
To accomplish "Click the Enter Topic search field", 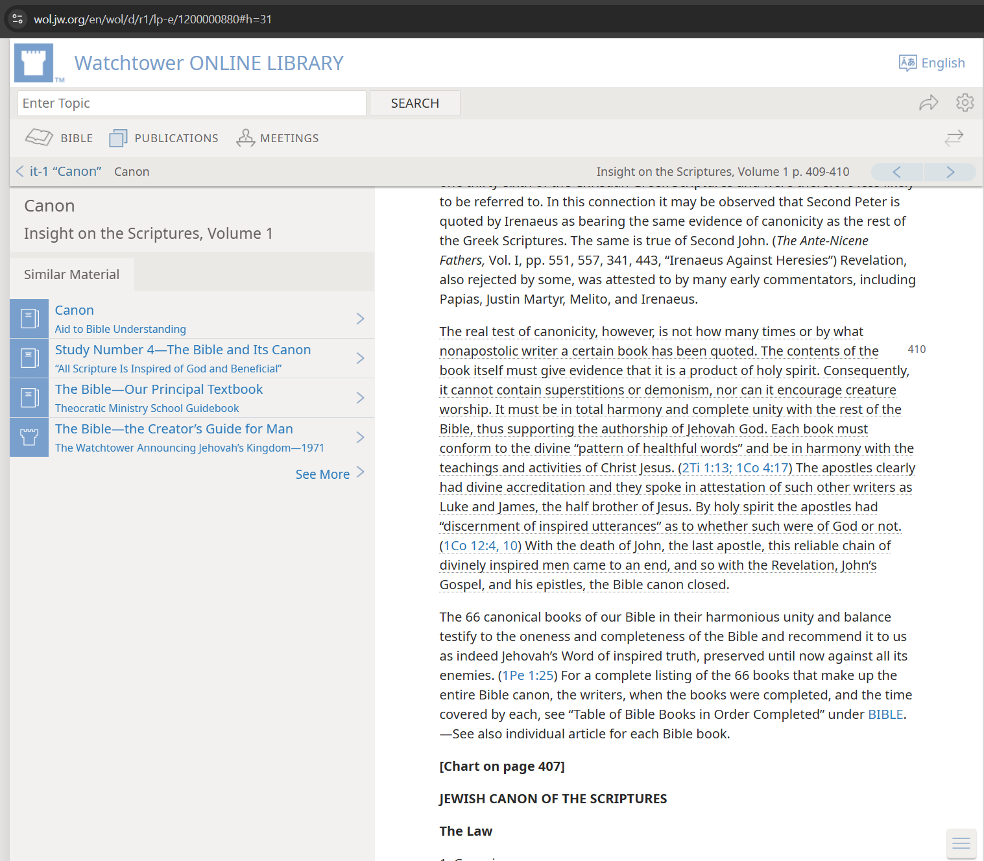I will coord(191,103).
